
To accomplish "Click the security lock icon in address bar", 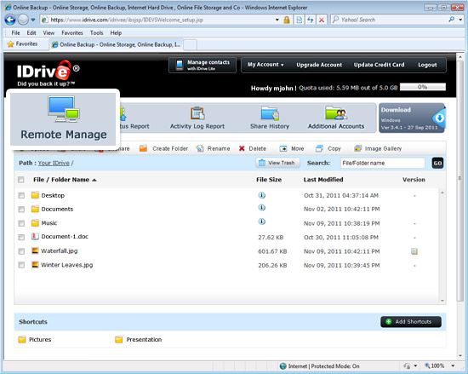I will [287, 20].
